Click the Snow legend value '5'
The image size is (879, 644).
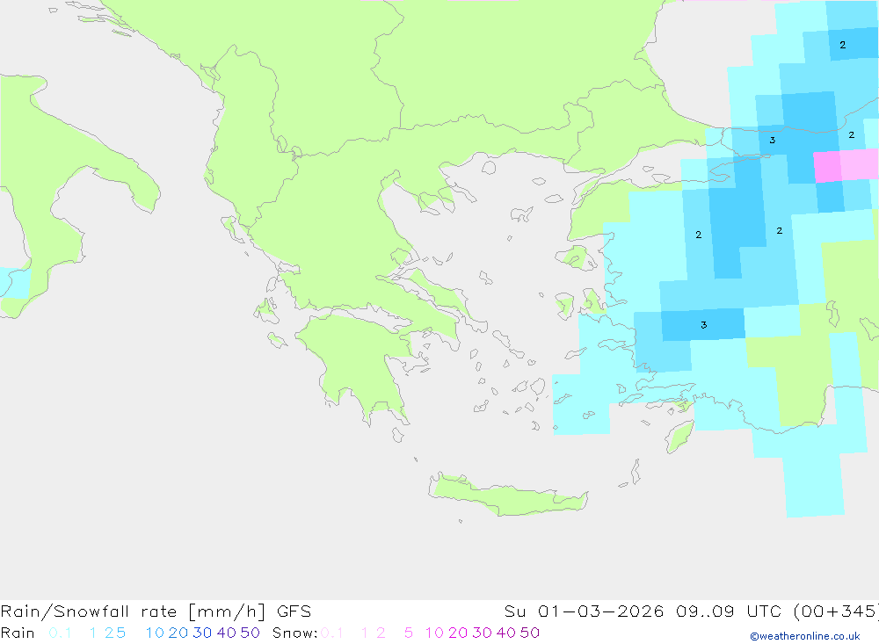(409, 633)
